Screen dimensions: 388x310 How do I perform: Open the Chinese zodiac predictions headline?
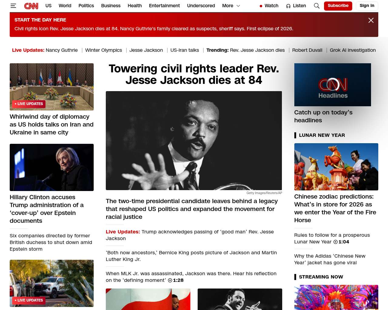pyautogui.click(x=335, y=208)
